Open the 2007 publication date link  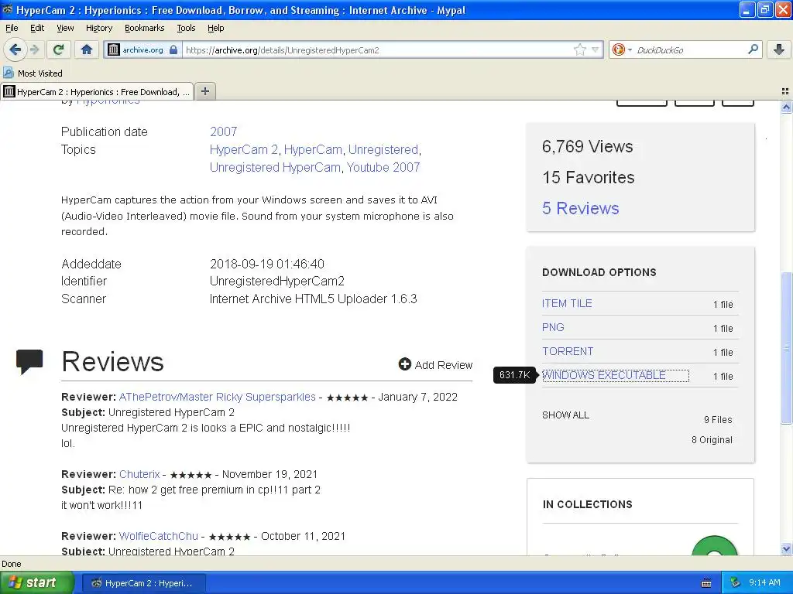point(224,131)
